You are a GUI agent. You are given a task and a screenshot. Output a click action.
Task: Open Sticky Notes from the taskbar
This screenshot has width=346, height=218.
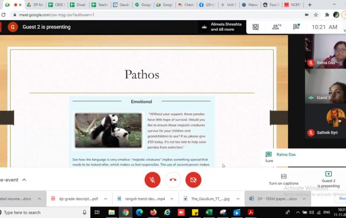195,213
